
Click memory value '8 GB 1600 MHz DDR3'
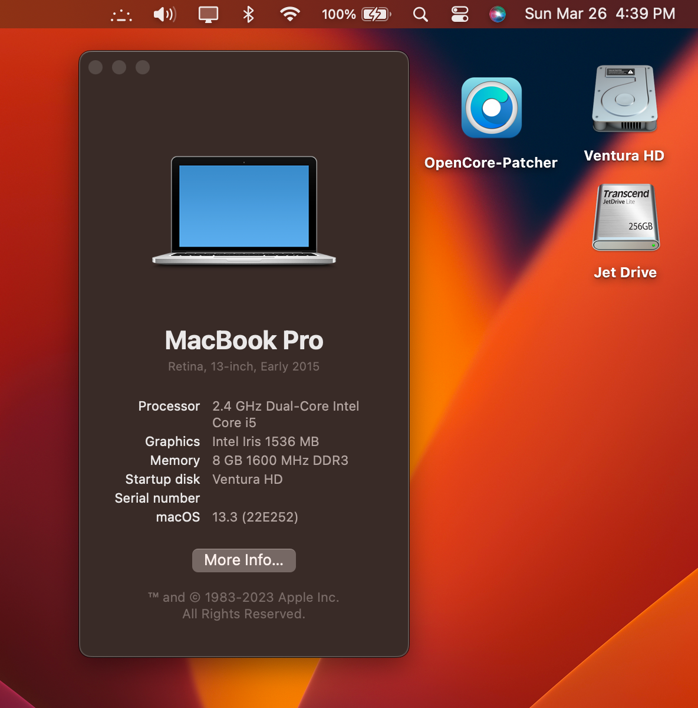pos(281,460)
